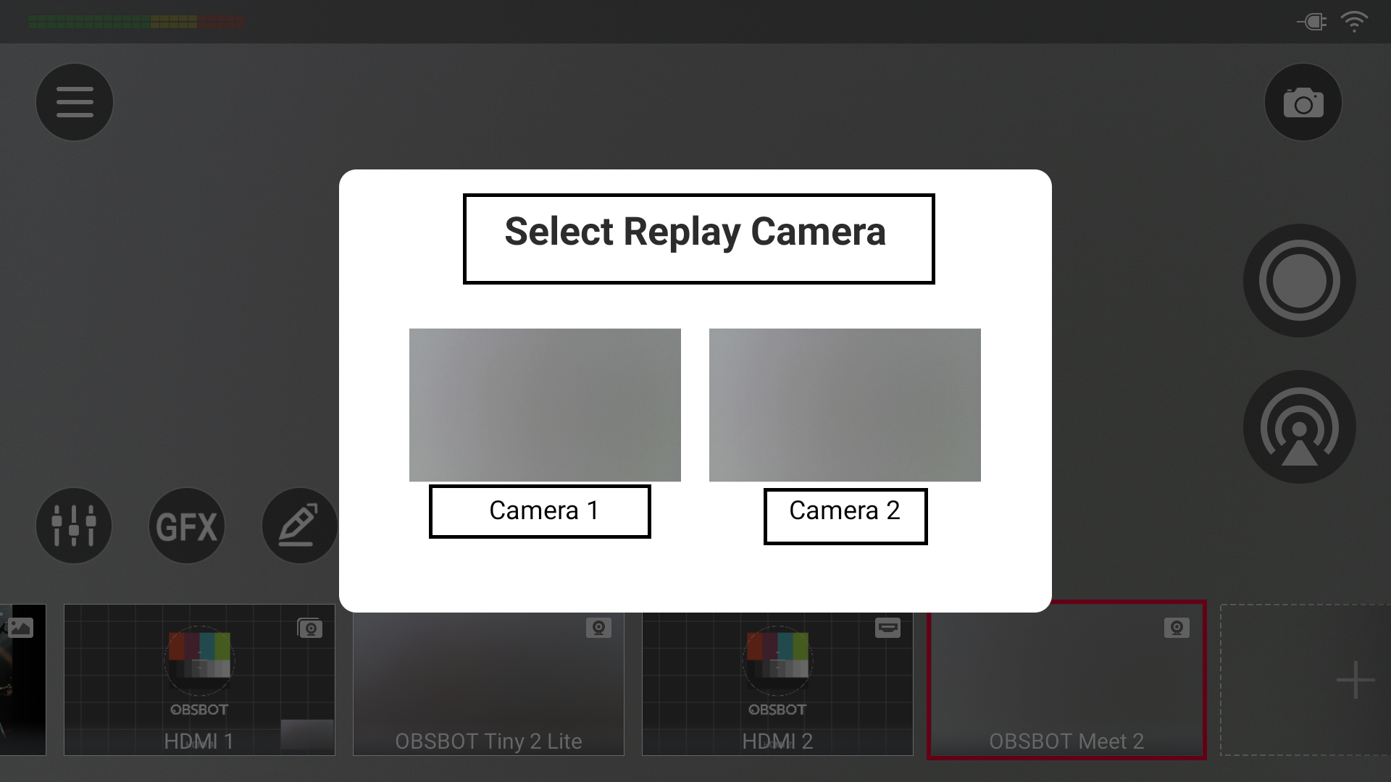Select OBSBOT Meet 2 camera source

click(x=1066, y=681)
